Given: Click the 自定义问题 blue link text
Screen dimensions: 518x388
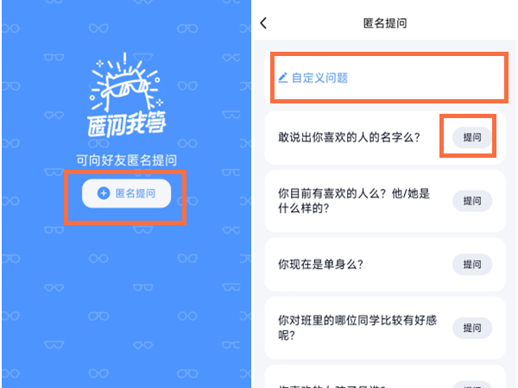Looking at the screenshot, I should pos(319,78).
